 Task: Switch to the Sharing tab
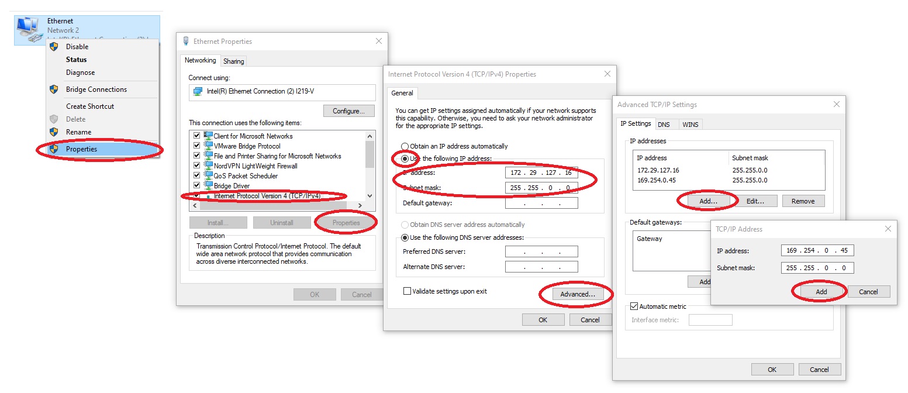[x=233, y=60]
